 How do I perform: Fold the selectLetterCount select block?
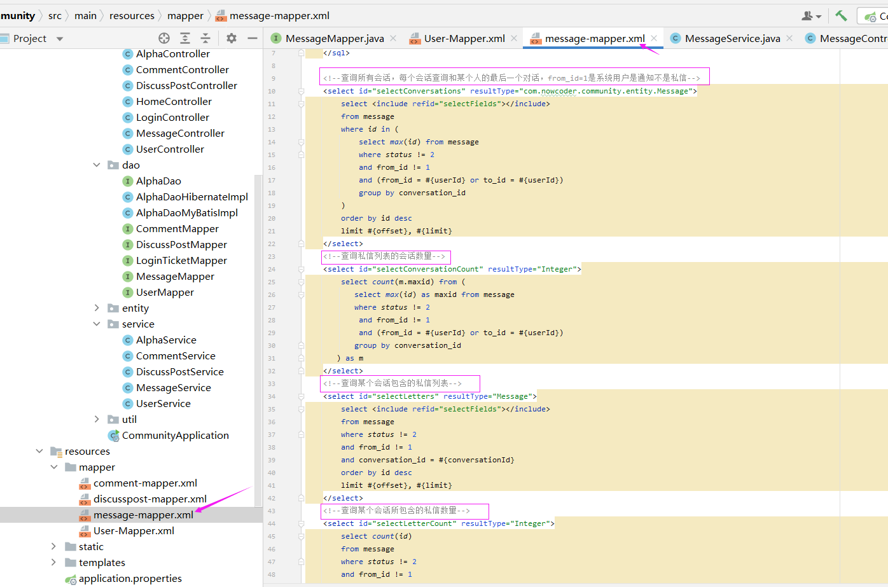pos(301,523)
